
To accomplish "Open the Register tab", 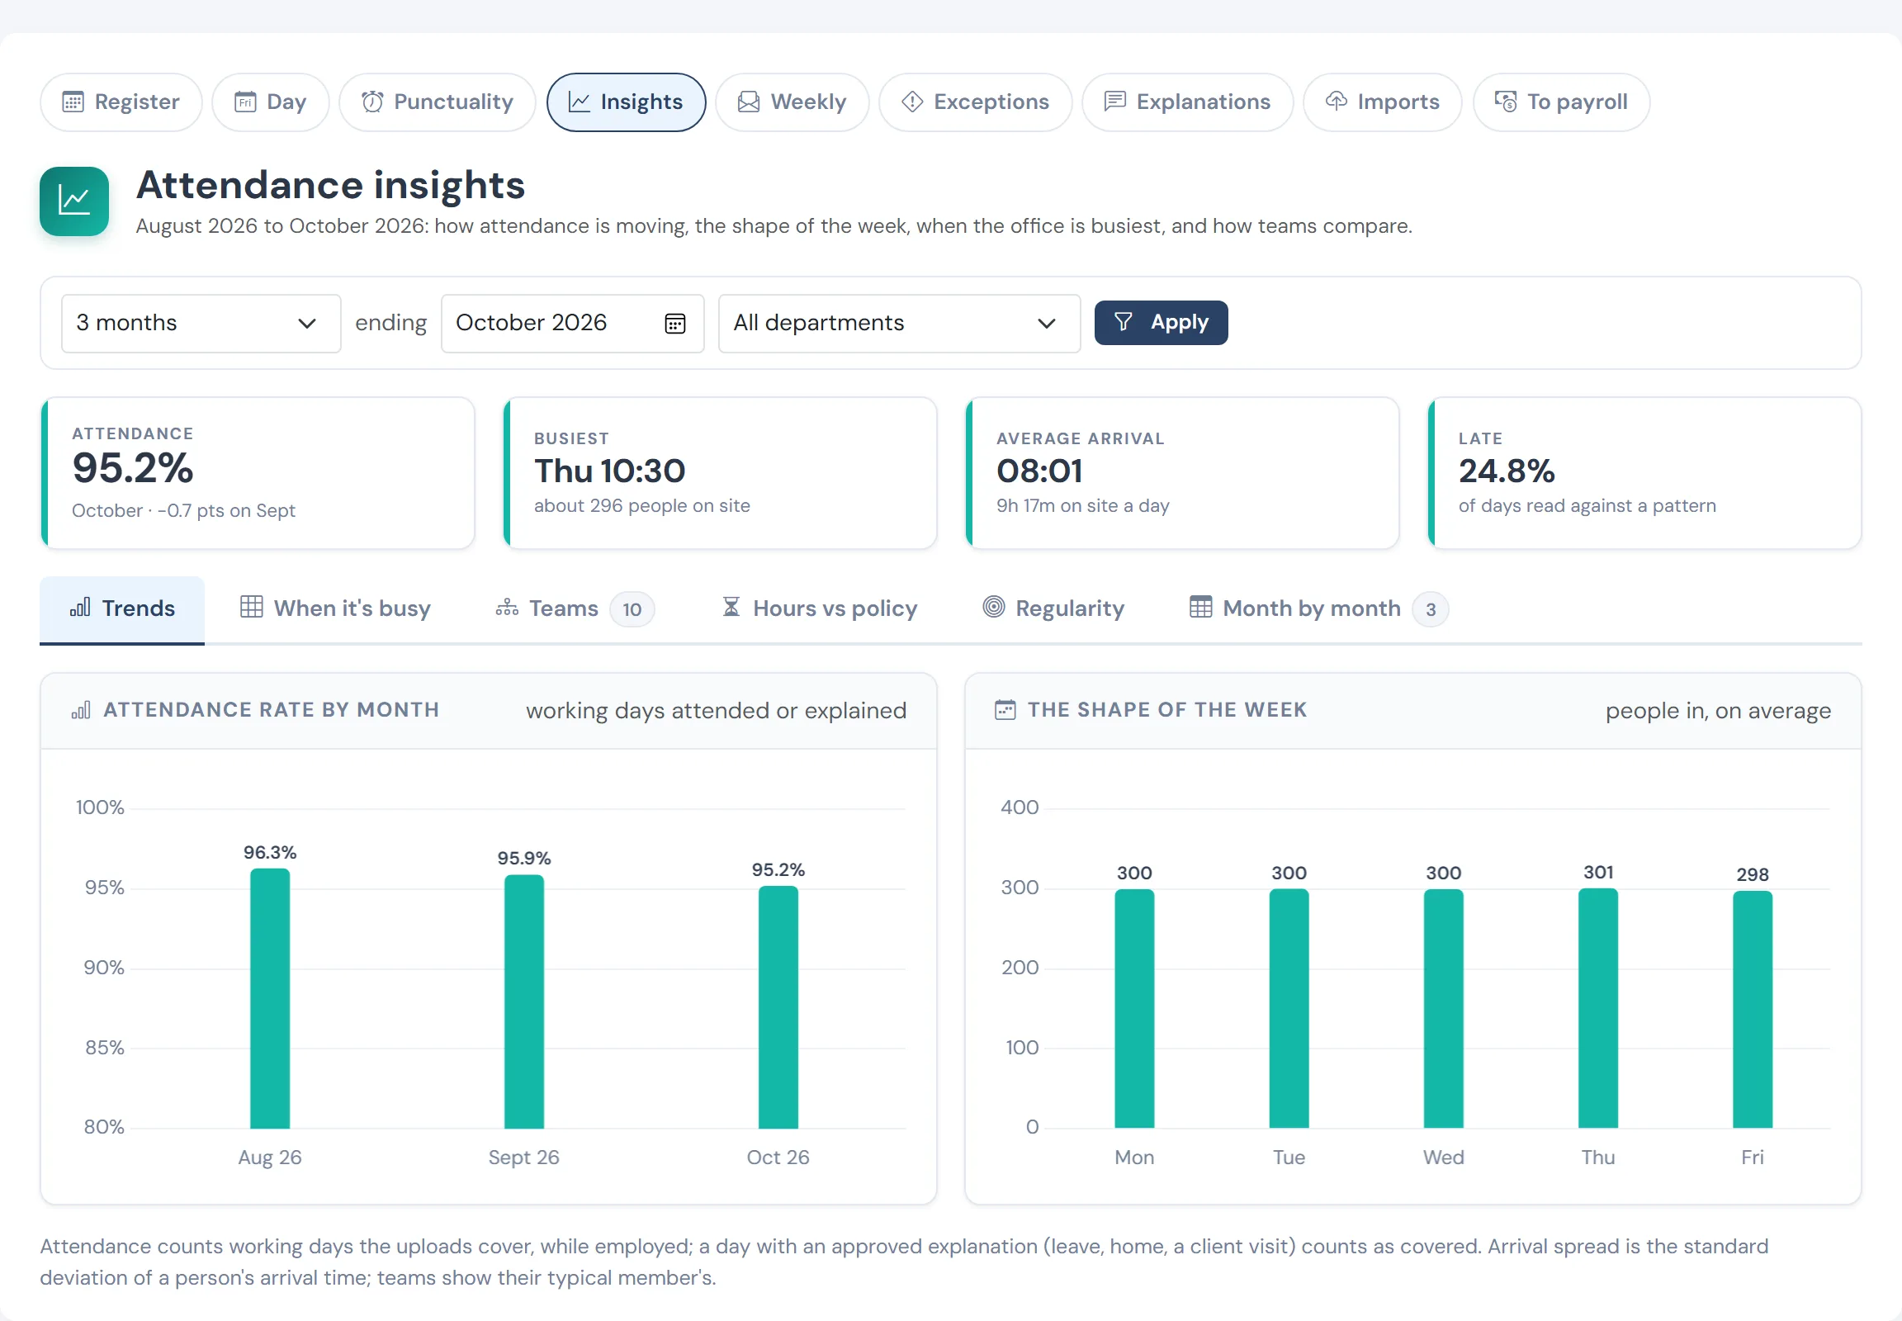I will click(121, 102).
